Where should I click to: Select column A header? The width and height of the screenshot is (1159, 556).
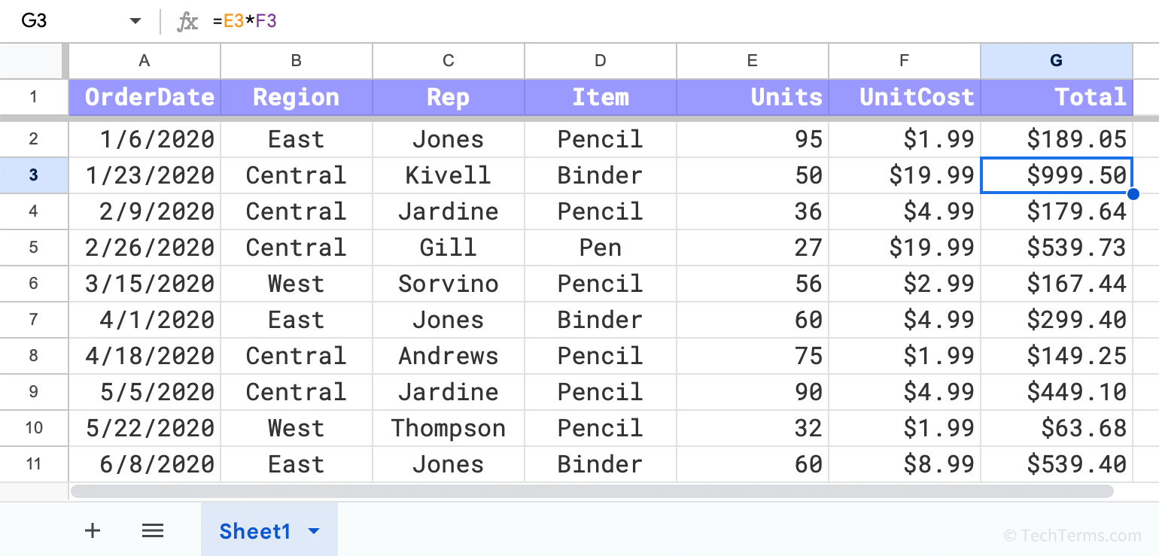tap(144, 61)
